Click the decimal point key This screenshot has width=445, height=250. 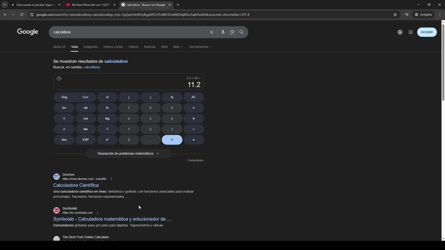click(x=150, y=140)
